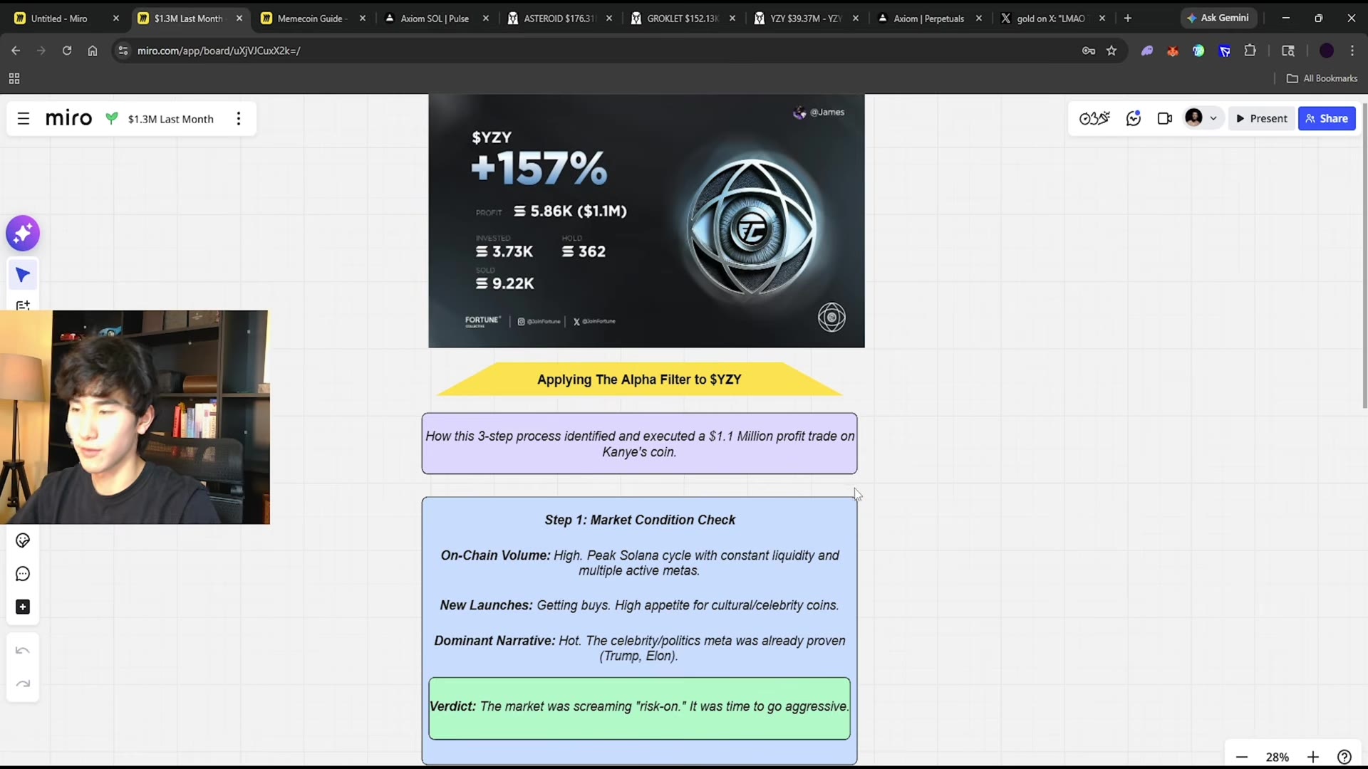Open the apps grid in bookmarks bar
This screenshot has height=769, width=1368.
tap(14, 78)
